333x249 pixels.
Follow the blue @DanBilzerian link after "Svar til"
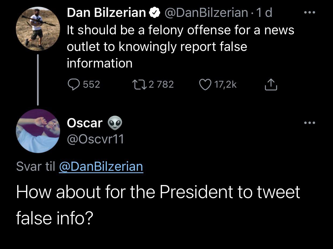point(101,166)
